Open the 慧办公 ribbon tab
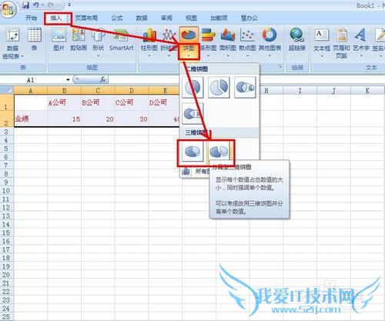The width and height of the screenshot is (385, 321). tap(249, 18)
